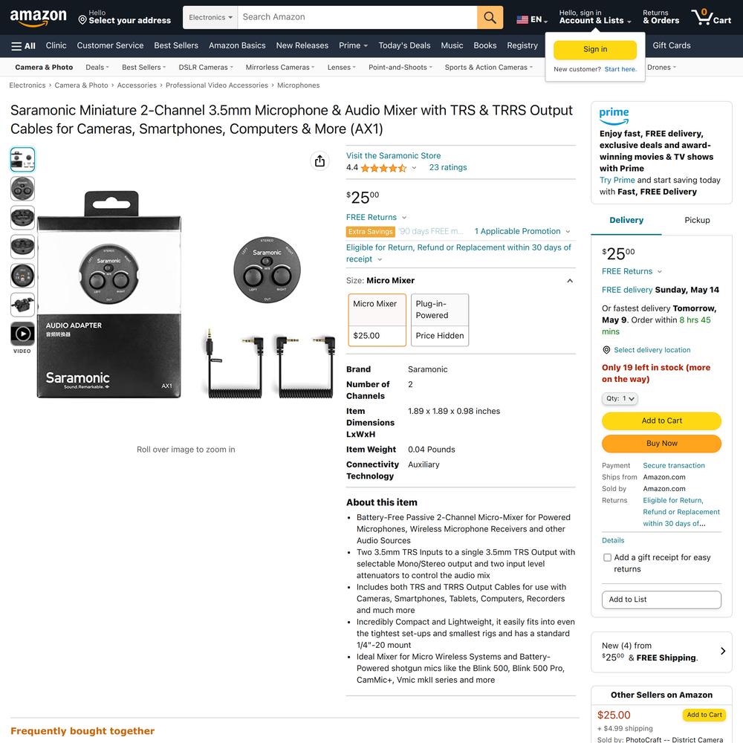Switch to the Pickup tab
The image size is (743, 743).
(697, 220)
